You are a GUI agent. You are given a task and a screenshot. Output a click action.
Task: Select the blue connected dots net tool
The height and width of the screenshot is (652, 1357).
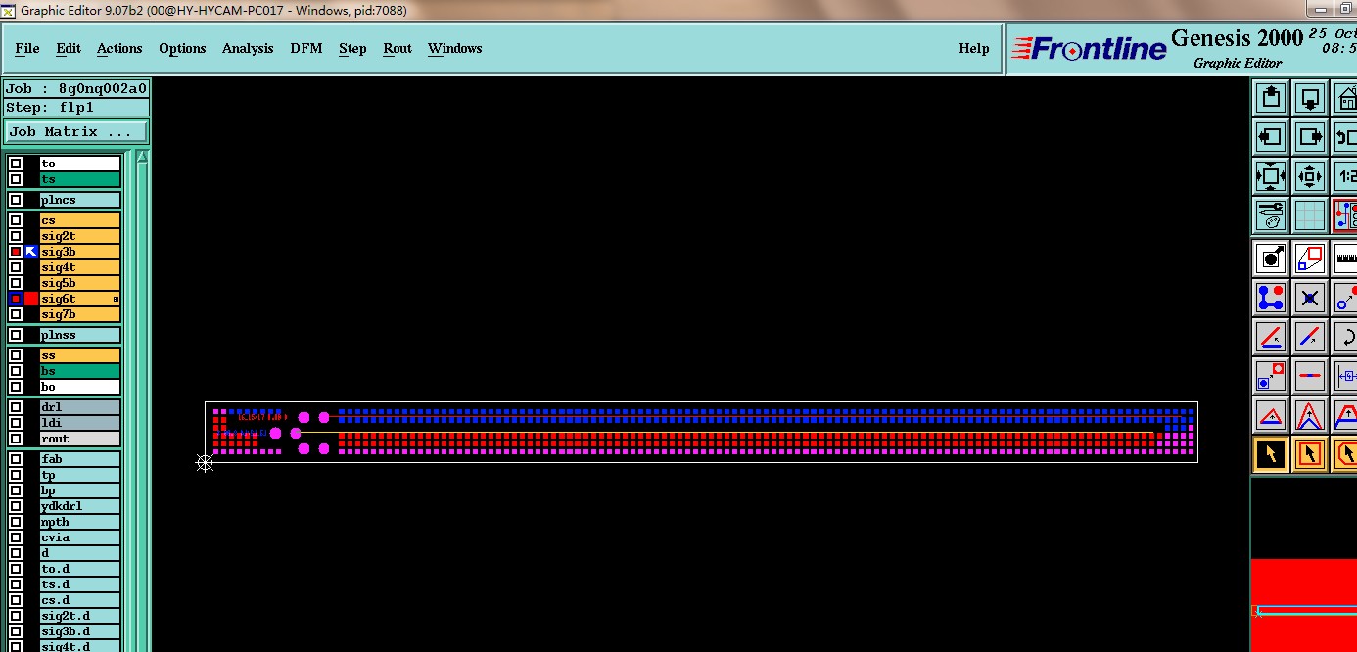[1271, 298]
